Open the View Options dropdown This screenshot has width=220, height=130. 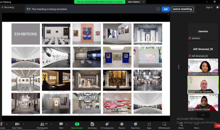point(136,2)
